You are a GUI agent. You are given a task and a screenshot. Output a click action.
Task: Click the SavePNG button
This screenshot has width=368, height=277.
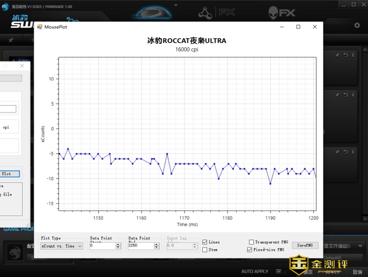305,245
